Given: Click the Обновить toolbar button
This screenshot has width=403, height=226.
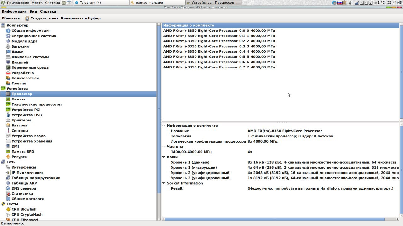Looking at the screenshot, I should 11,18.
